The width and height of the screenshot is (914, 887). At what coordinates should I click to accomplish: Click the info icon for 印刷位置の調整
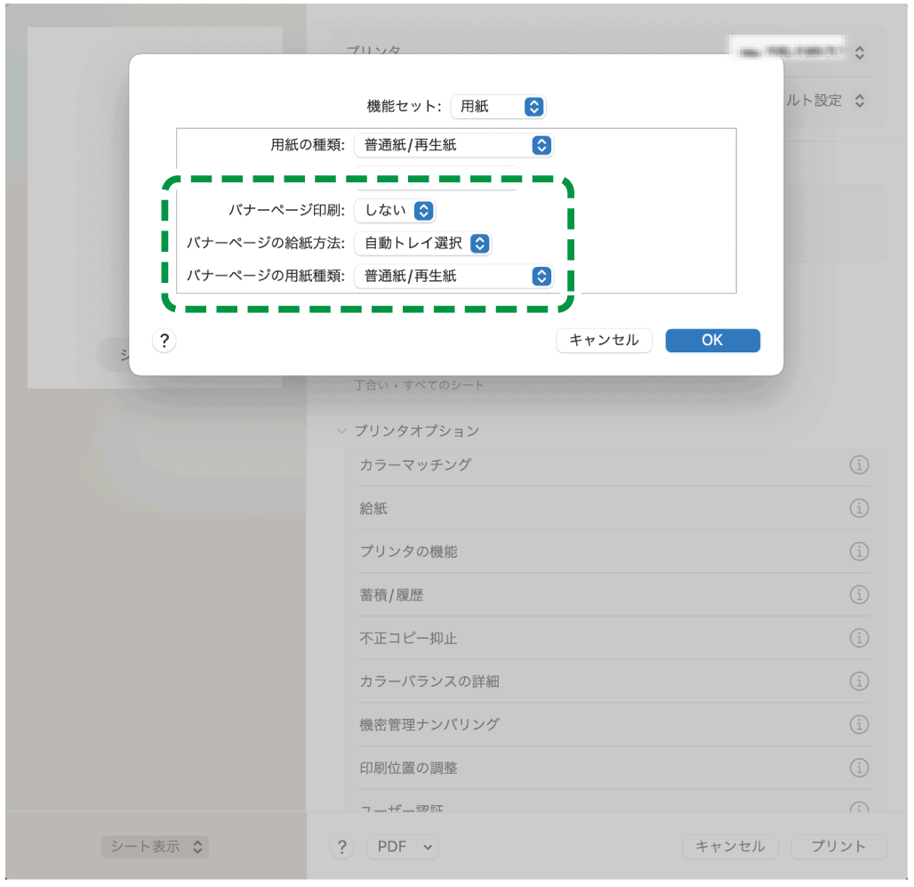[x=859, y=768]
